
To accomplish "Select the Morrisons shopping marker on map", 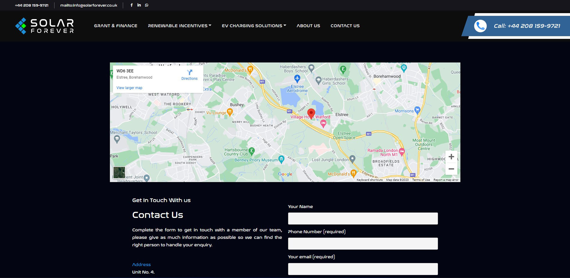I will point(417,110).
